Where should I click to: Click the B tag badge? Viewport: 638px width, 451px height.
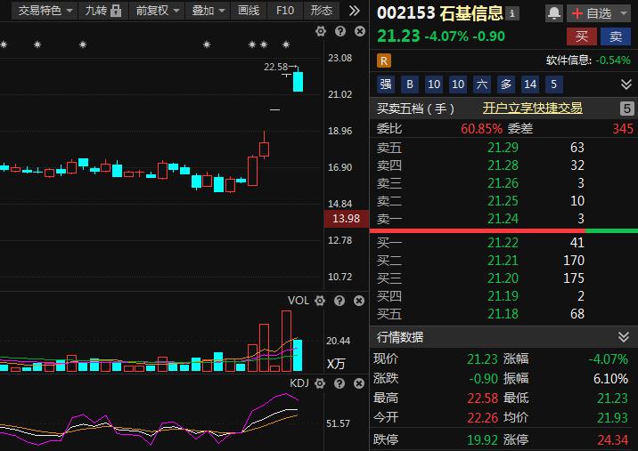click(410, 85)
